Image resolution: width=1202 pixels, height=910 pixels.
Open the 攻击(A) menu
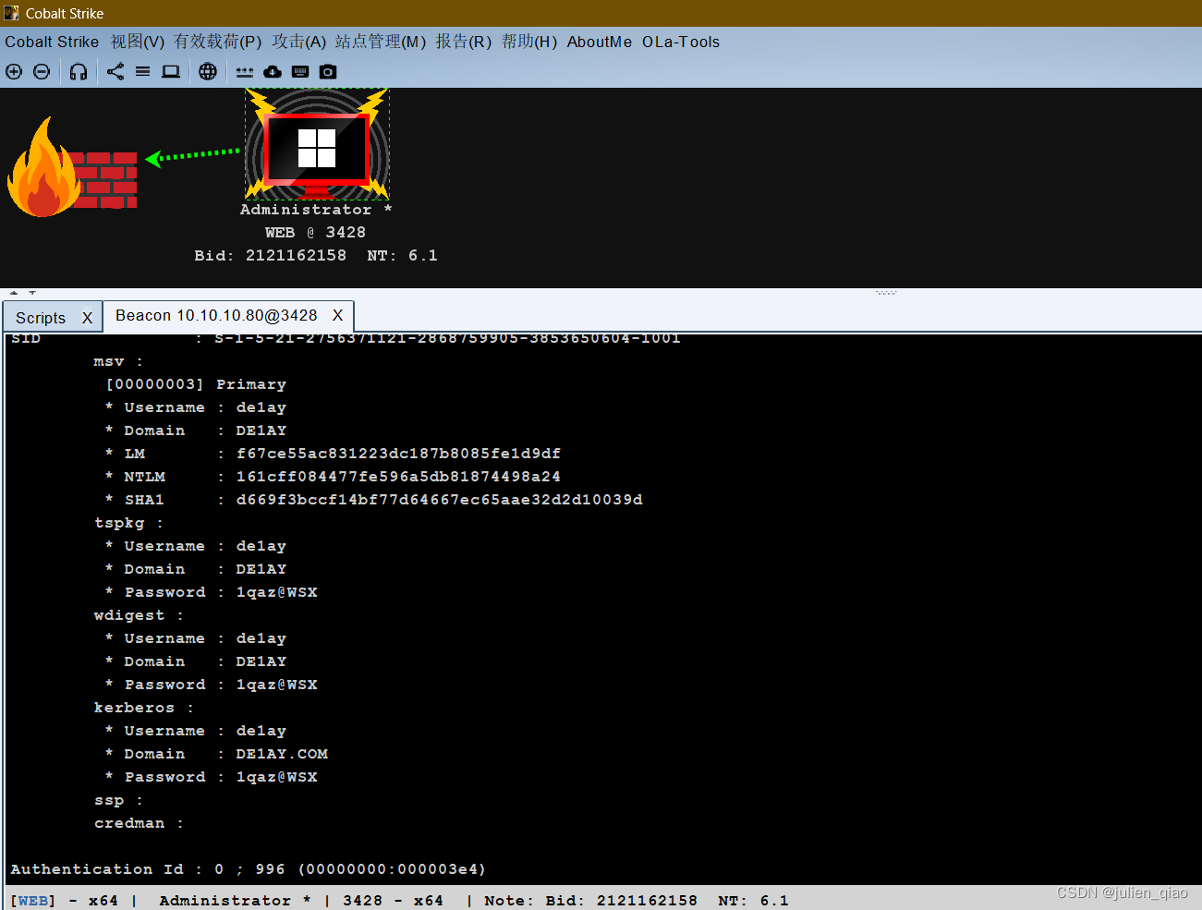click(299, 42)
